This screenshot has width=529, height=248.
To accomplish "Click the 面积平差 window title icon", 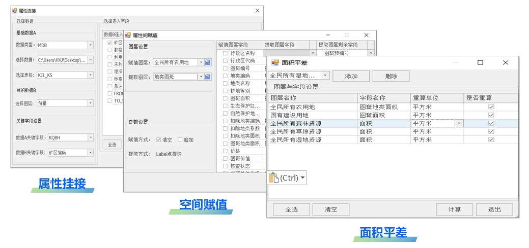I will 275,62.
